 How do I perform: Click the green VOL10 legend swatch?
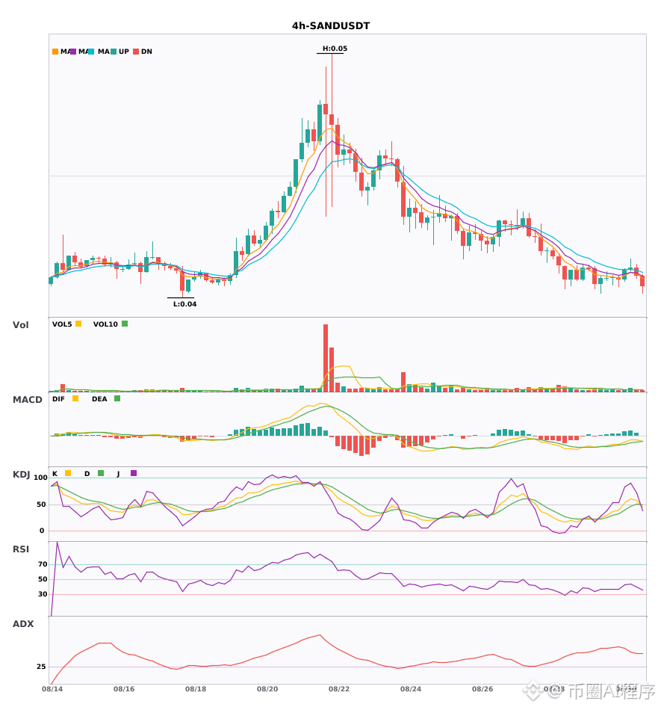(x=125, y=324)
